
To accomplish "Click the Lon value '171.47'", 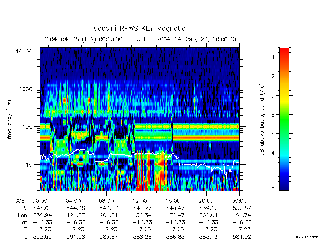I will point(175,215).
